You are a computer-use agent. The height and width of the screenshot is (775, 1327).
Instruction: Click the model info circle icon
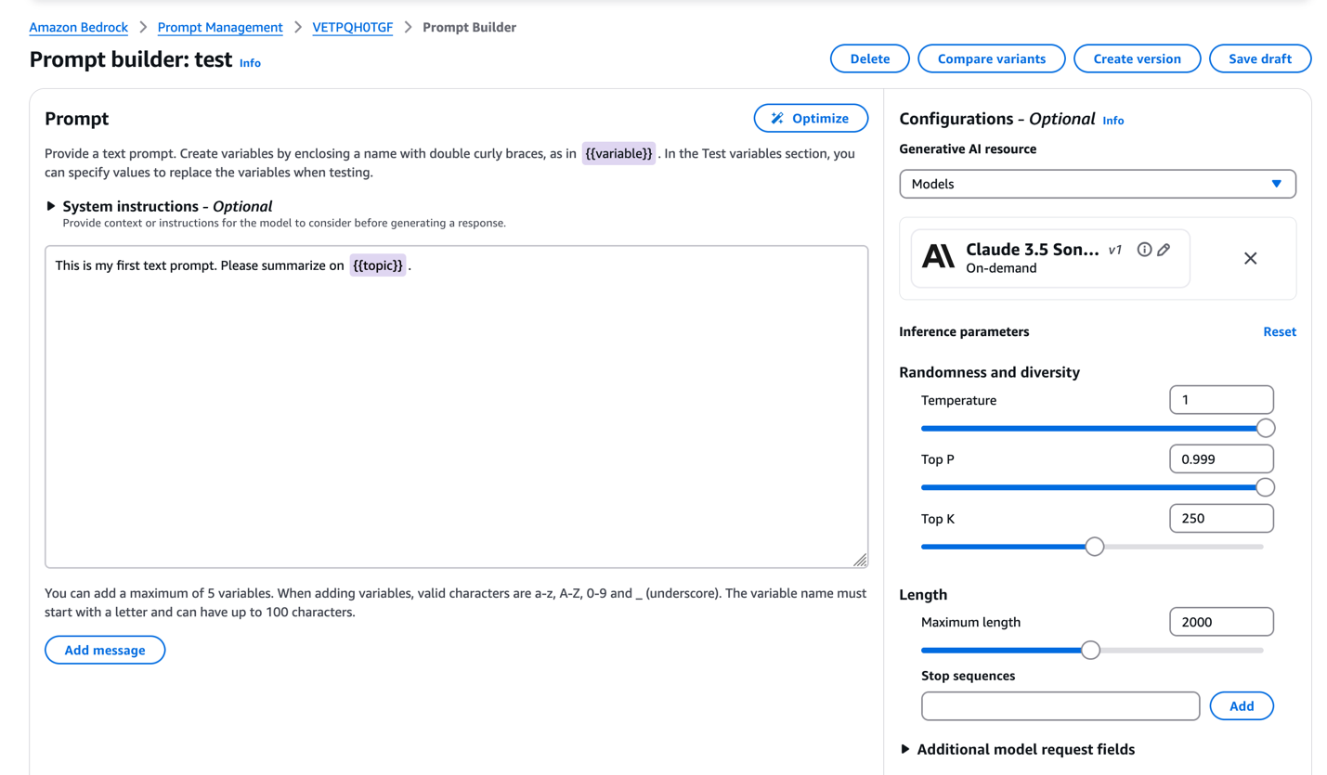point(1144,250)
